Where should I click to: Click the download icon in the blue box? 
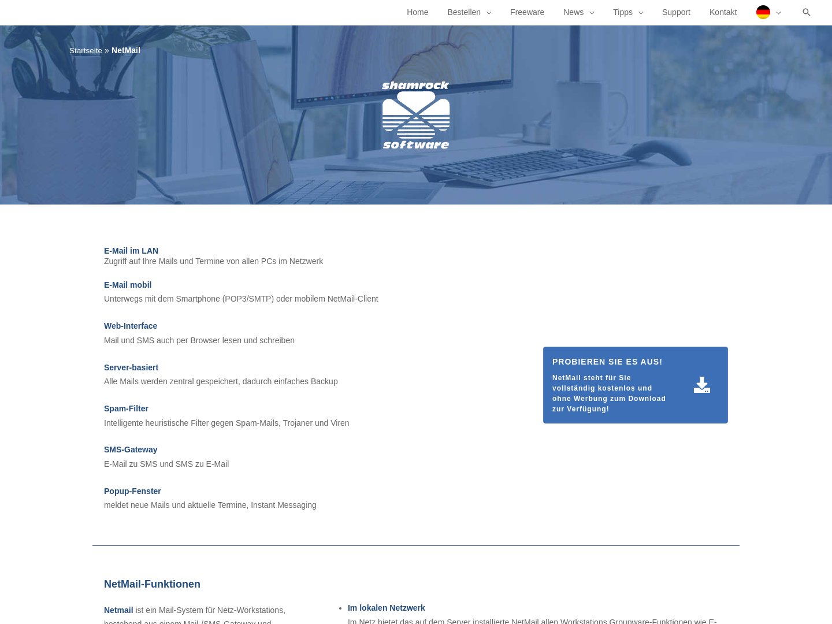point(702,385)
